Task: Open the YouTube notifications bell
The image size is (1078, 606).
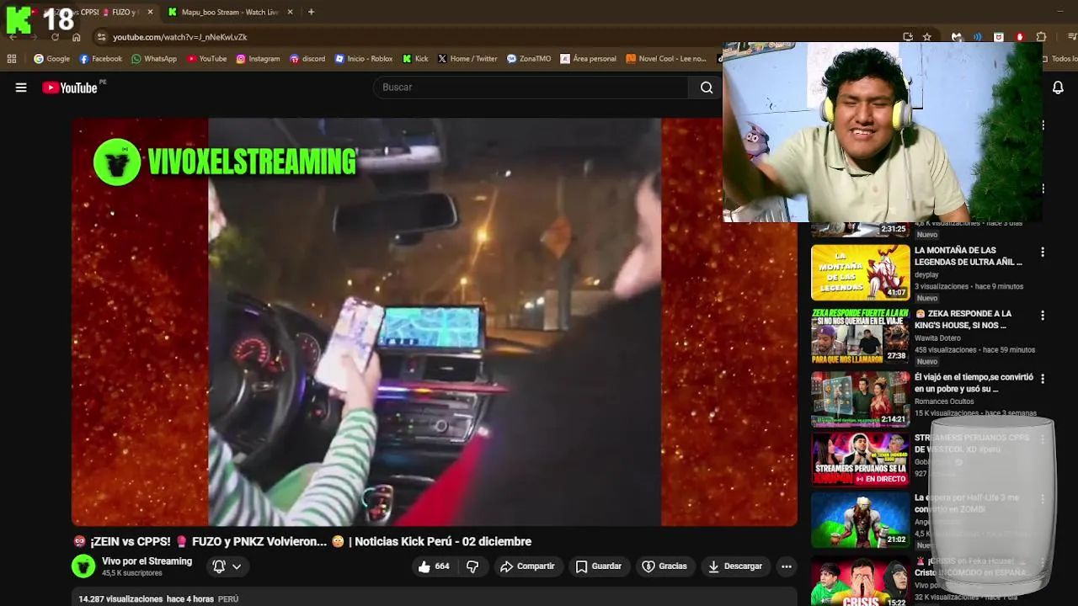Action: pos(1058,88)
